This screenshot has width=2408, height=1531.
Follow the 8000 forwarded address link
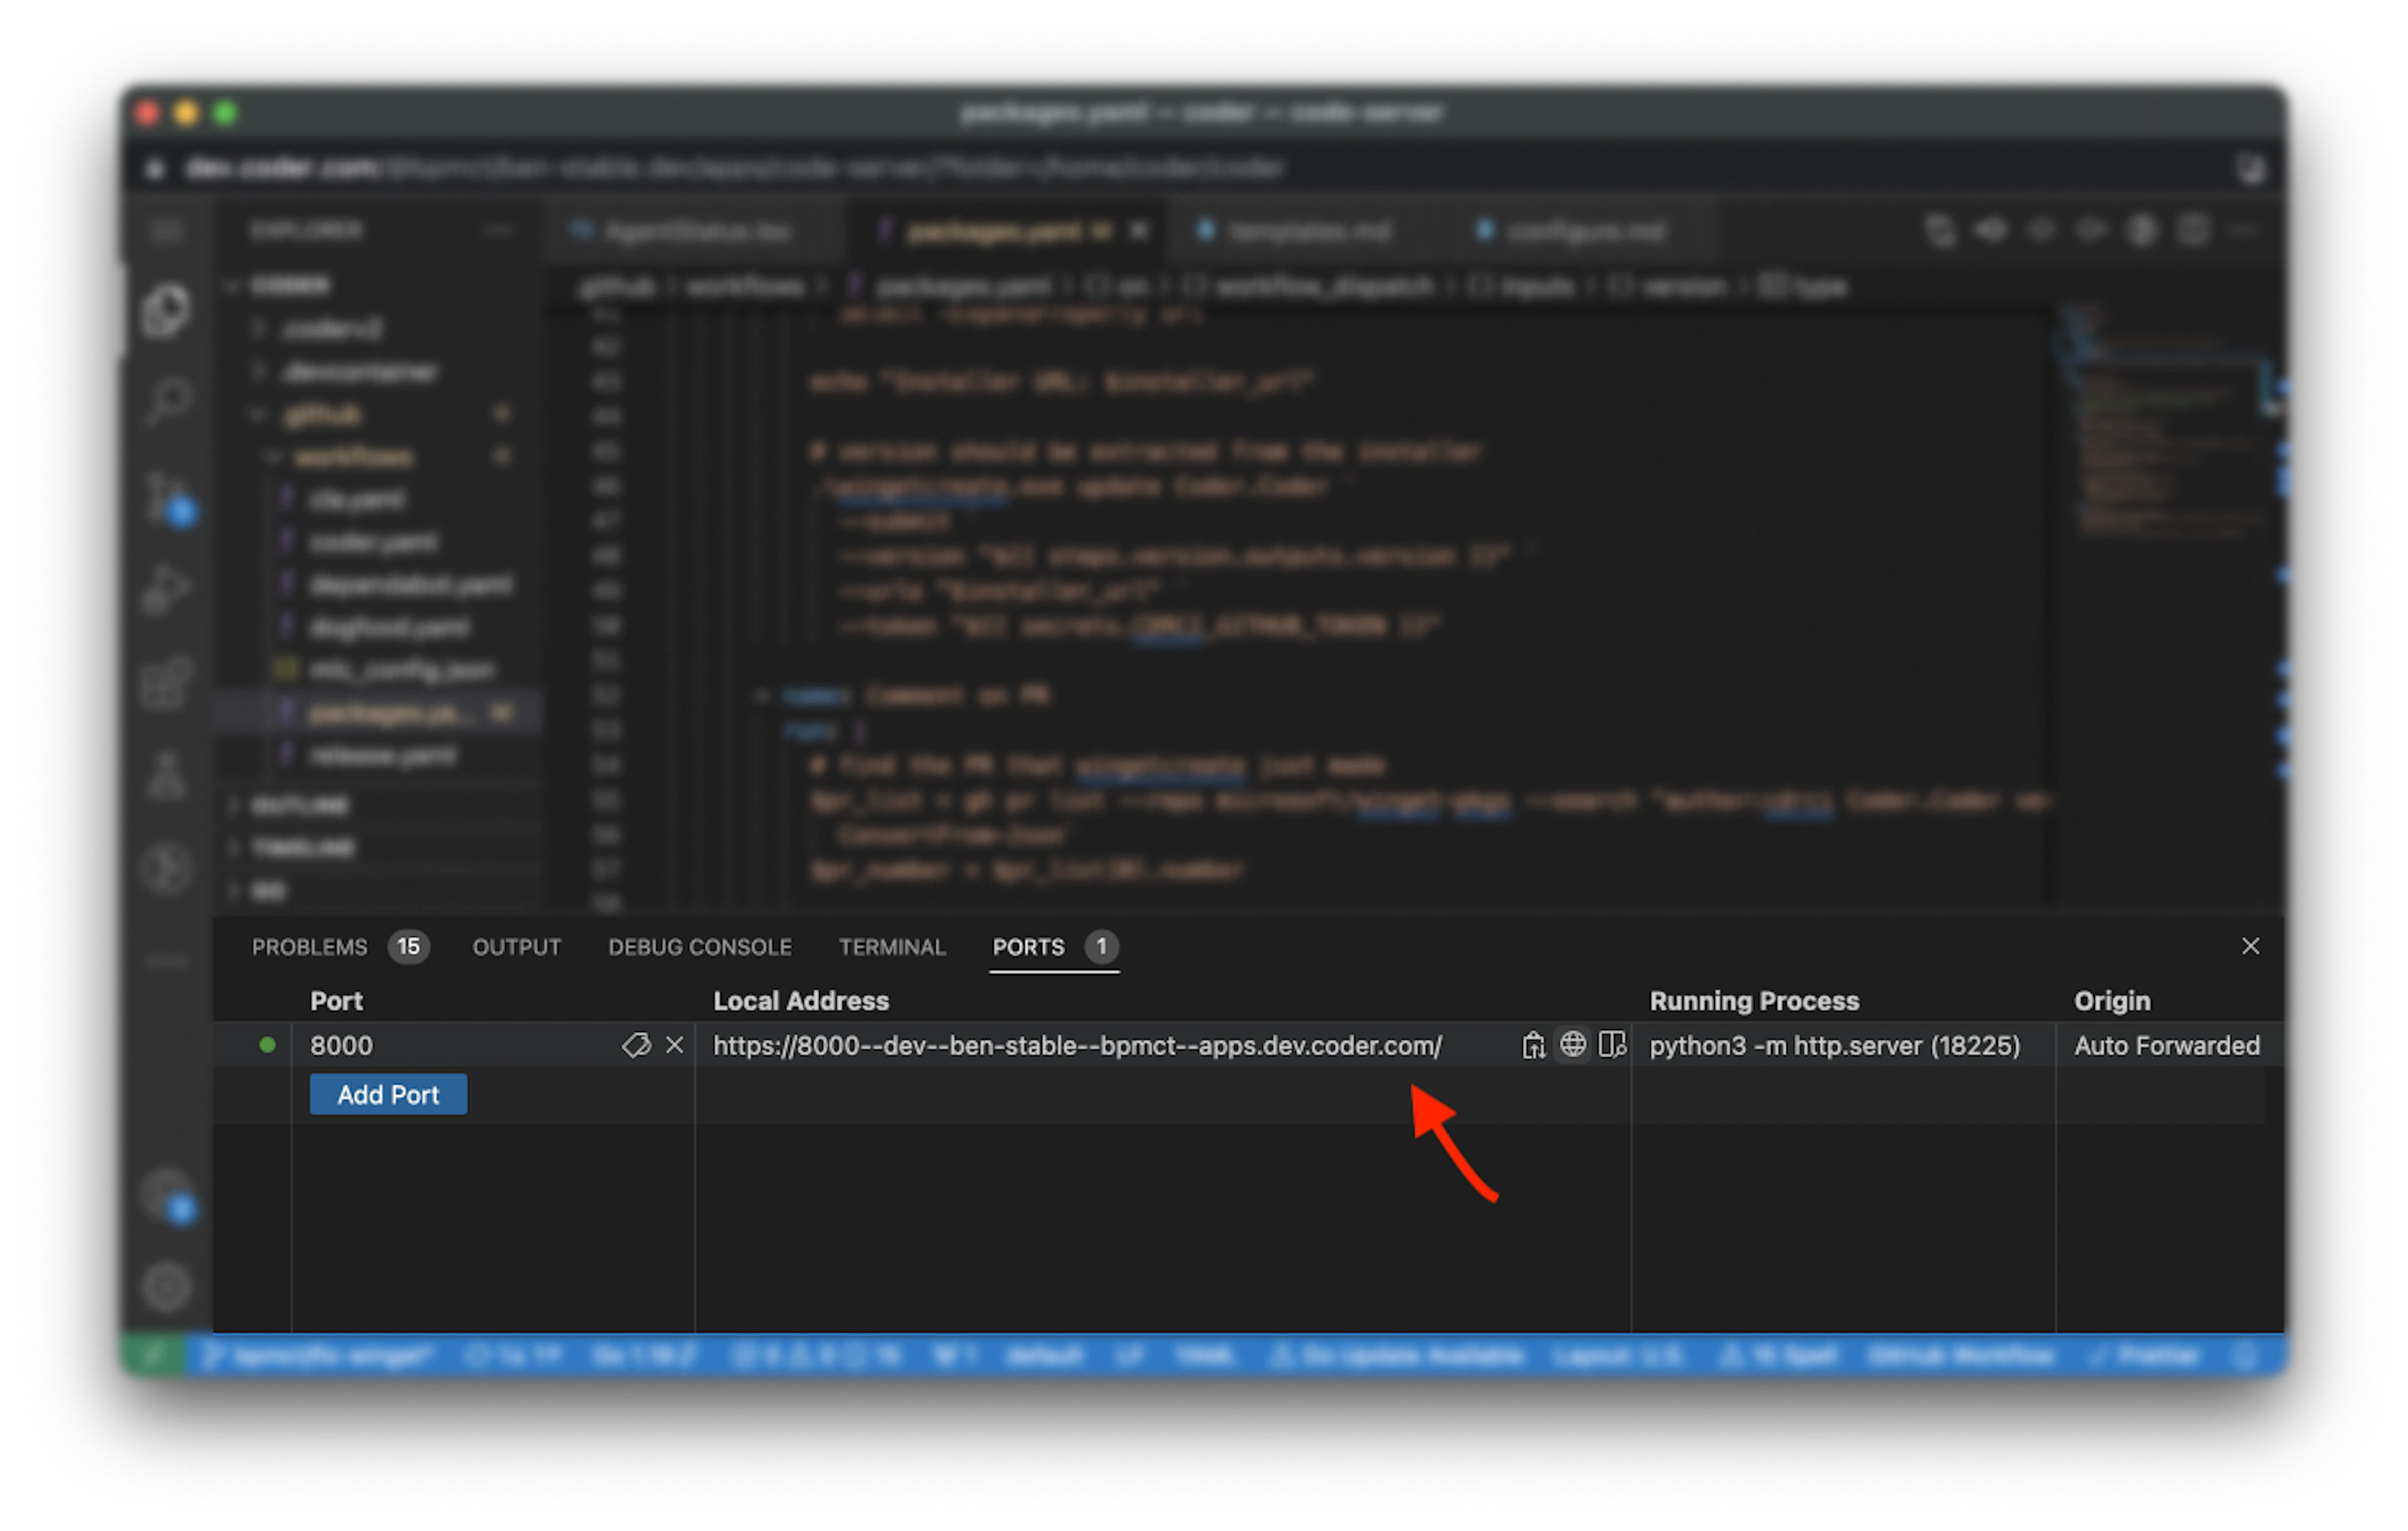(1077, 1045)
